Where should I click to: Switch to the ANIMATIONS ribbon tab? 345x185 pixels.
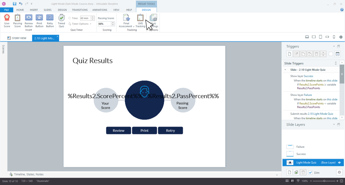click(100, 10)
